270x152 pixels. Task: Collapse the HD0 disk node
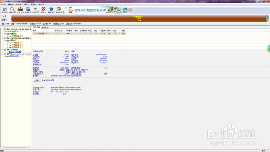point(2,29)
